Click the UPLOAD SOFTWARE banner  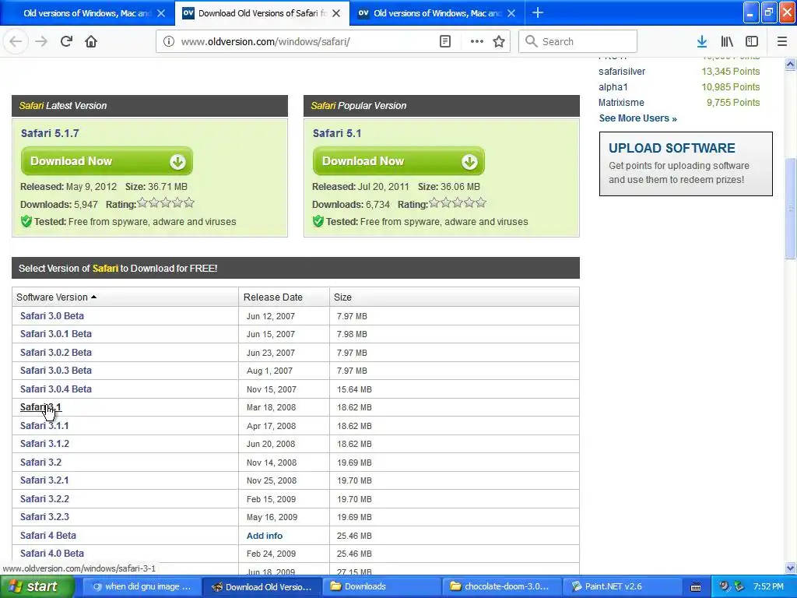click(x=686, y=164)
